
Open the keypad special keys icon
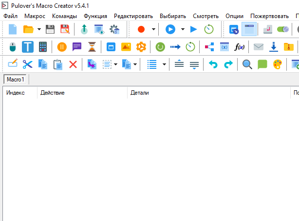click(43, 47)
